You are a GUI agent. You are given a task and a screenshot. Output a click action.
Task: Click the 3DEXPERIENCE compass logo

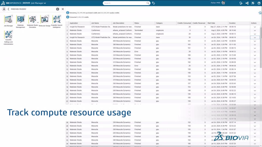(x=3, y=3)
